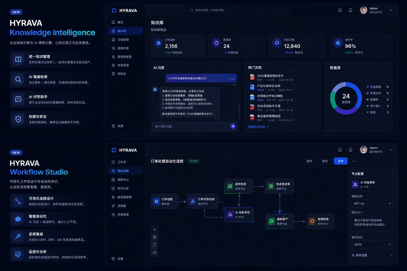The image size is (407, 271).
Task: Focus the 搜索知识库 search field
Action: point(238,10)
